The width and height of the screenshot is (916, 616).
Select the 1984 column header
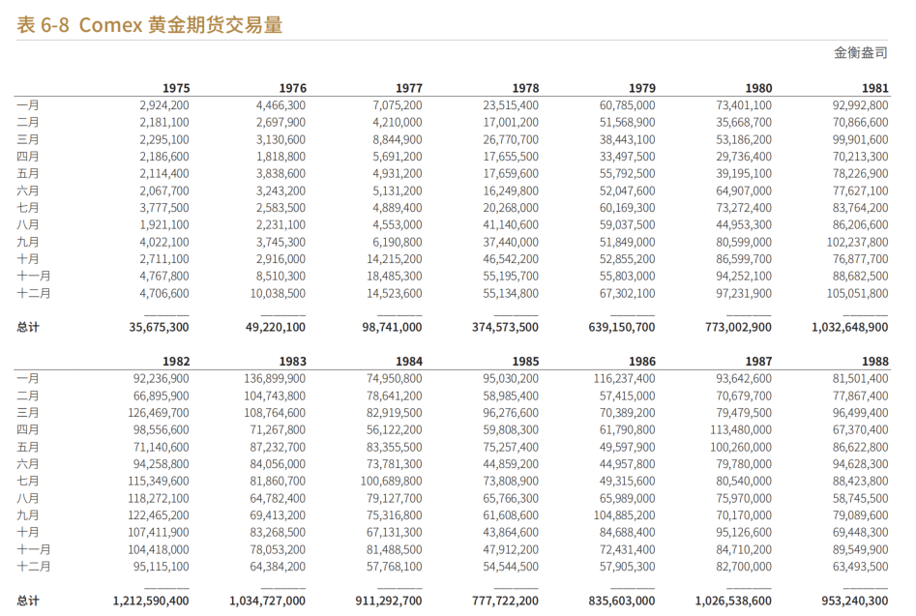(x=408, y=362)
